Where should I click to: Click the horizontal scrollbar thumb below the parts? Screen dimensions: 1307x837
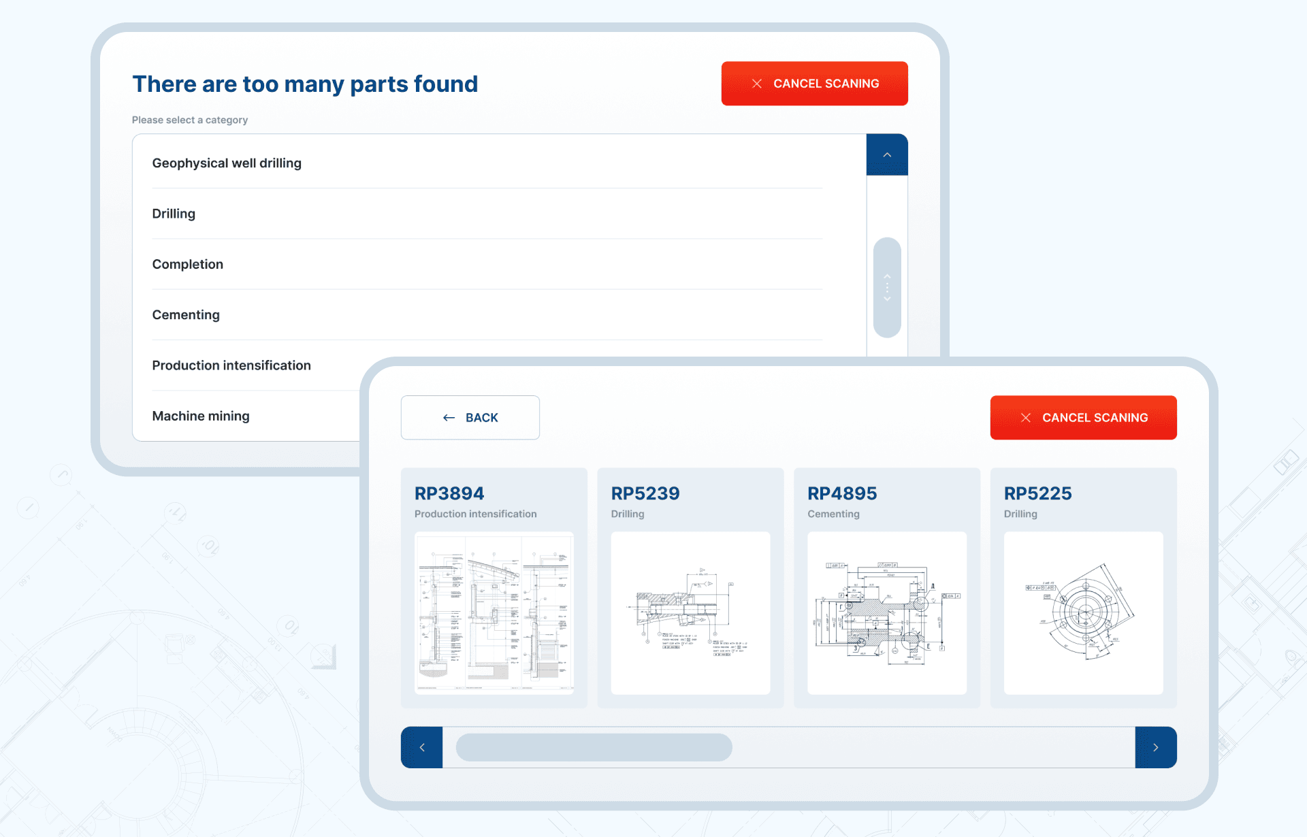click(594, 747)
